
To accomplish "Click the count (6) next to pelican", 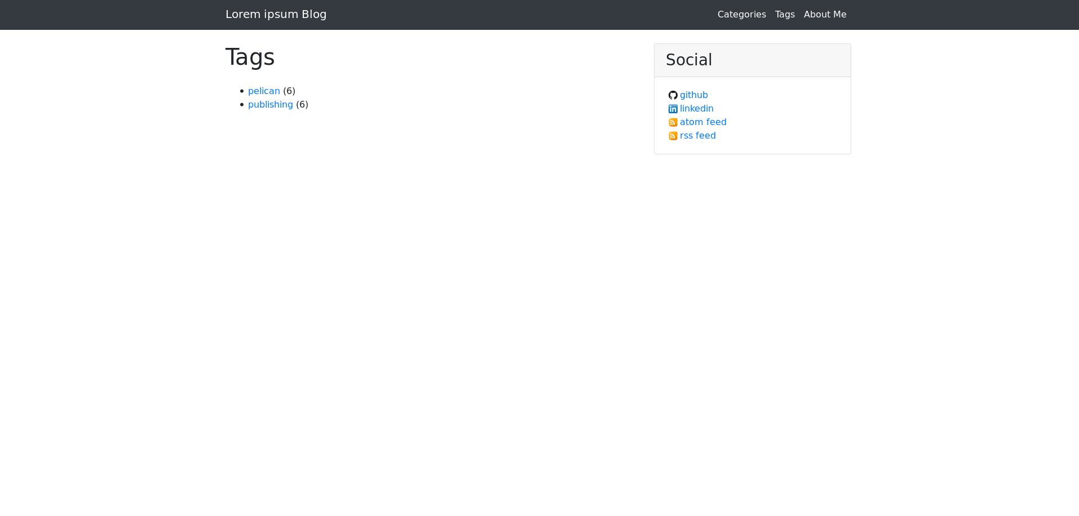I will tap(289, 91).
